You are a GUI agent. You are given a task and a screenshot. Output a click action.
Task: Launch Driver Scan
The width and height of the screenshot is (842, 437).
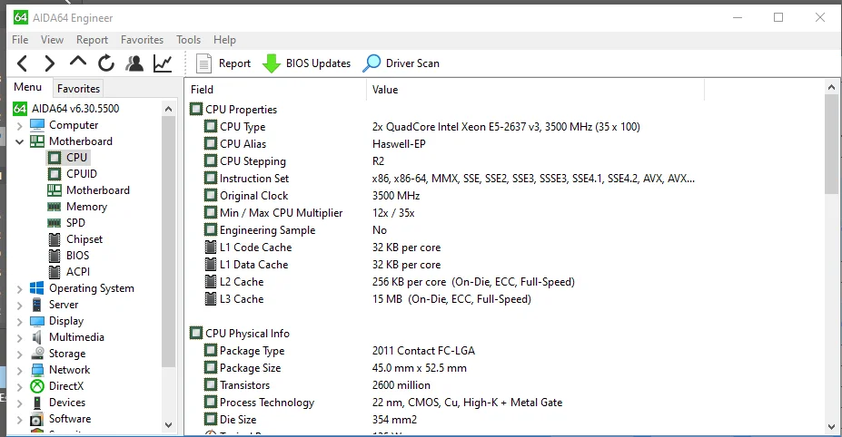(401, 63)
